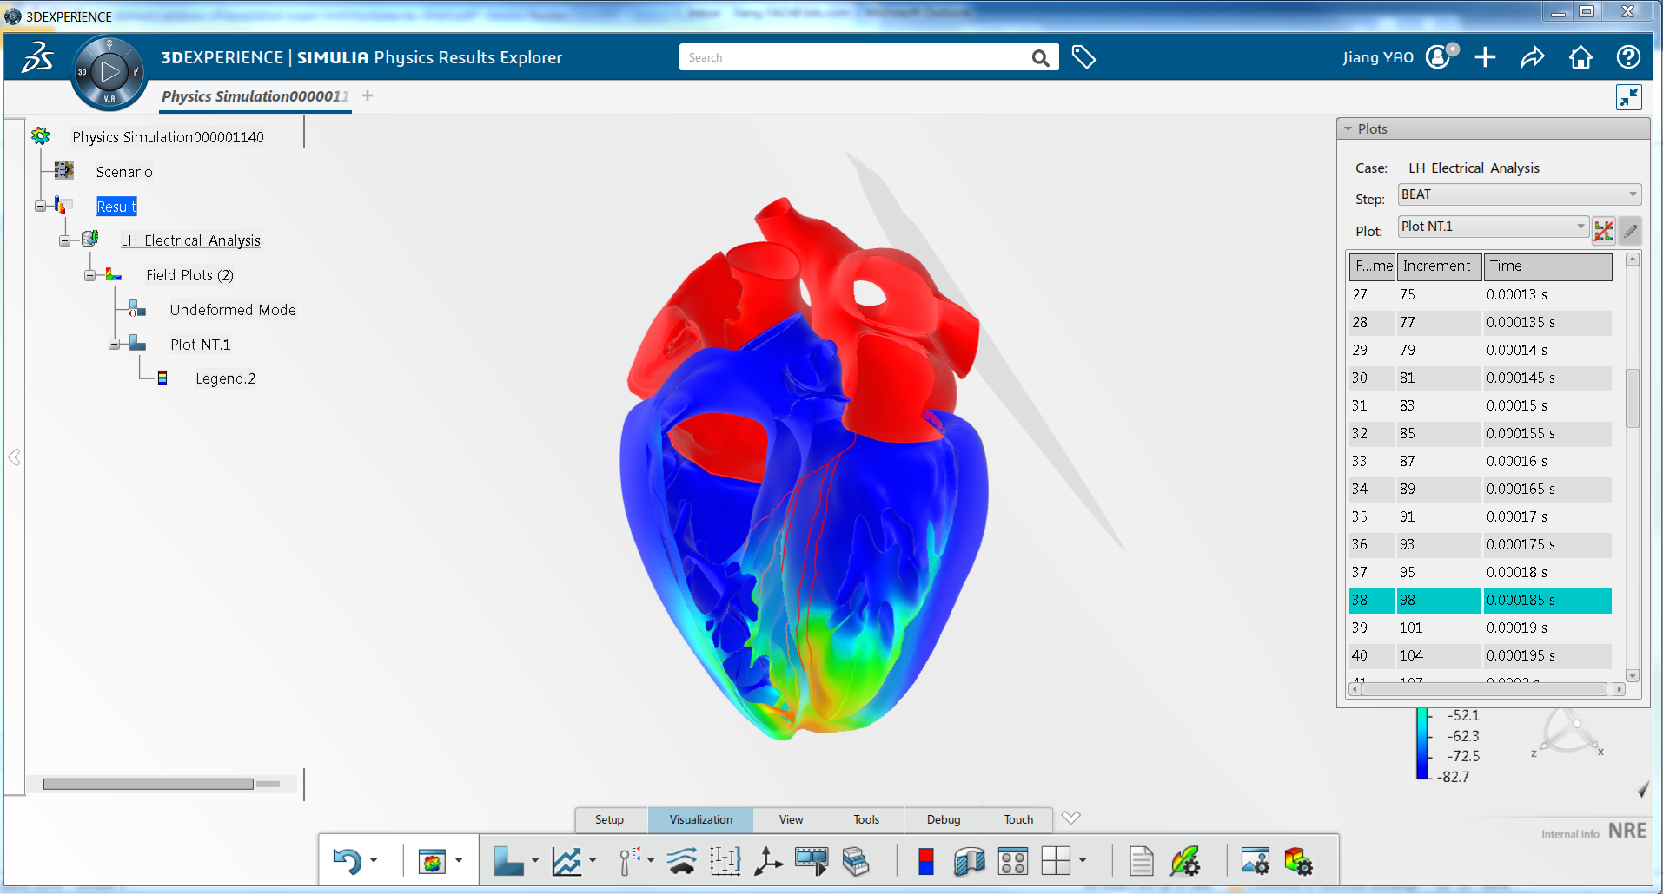This screenshot has width=1663, height=894.
Task: Open the report document icon
Action: [x=1141, y=861]
